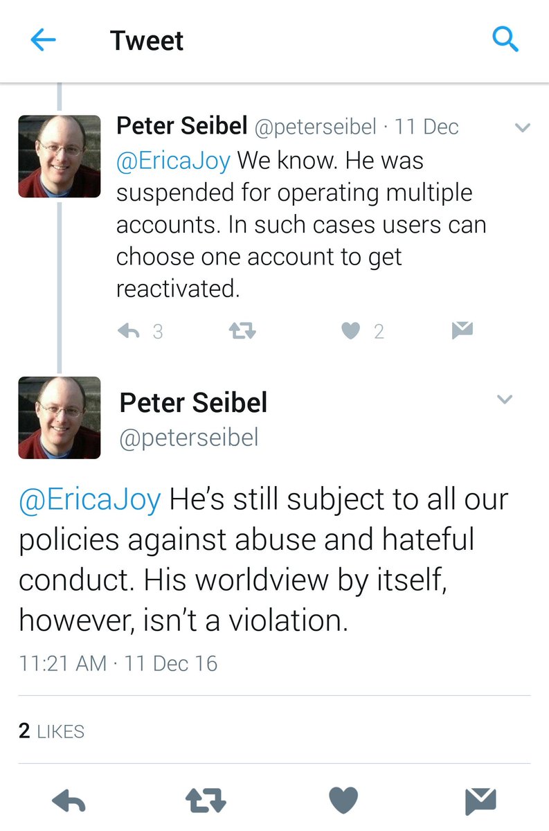Tap the bottom reply arrow icon

coord(69,802)
